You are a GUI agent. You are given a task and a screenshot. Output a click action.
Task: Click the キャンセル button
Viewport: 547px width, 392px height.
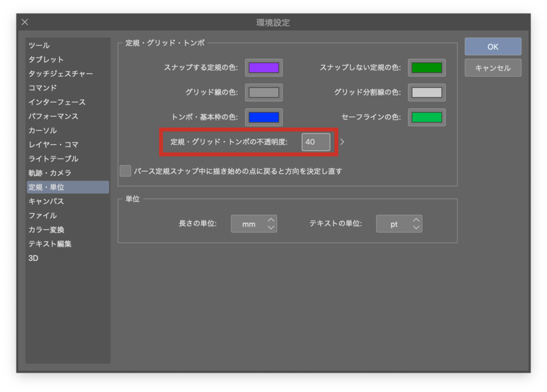[x=493, y=68]
